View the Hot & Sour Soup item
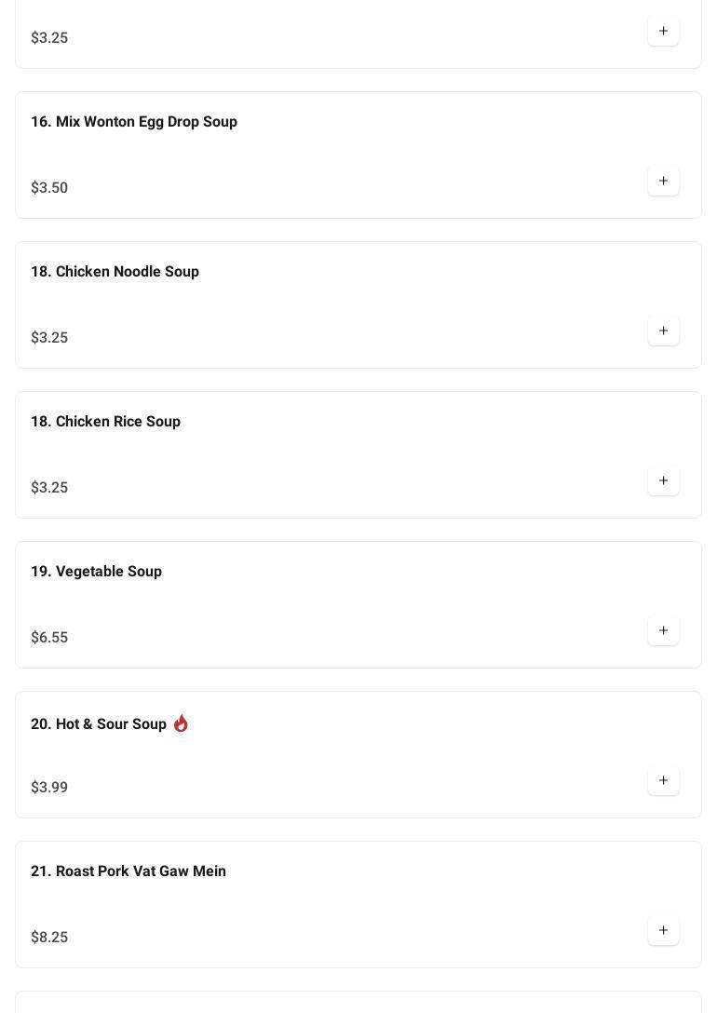Image resolution: width=717 pixels, height=1013 pixels. pyautogui.click(x=98, y=724)
